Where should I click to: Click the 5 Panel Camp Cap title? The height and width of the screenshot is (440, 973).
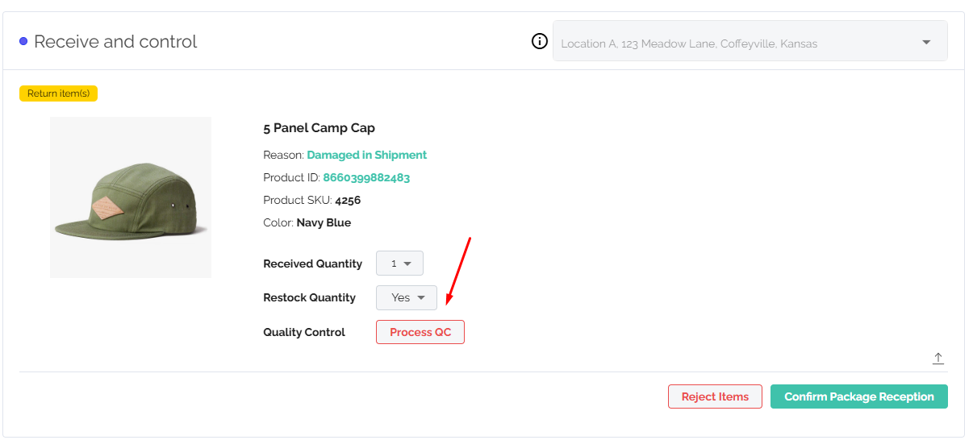click(319, 127)
